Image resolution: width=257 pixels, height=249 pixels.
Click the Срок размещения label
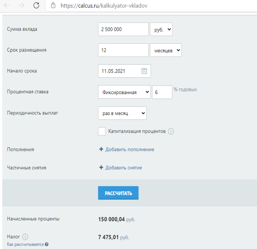[27, 50]
